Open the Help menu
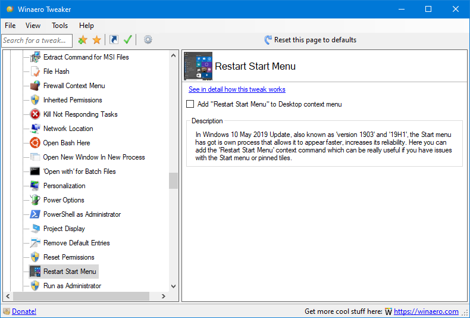 86,26
